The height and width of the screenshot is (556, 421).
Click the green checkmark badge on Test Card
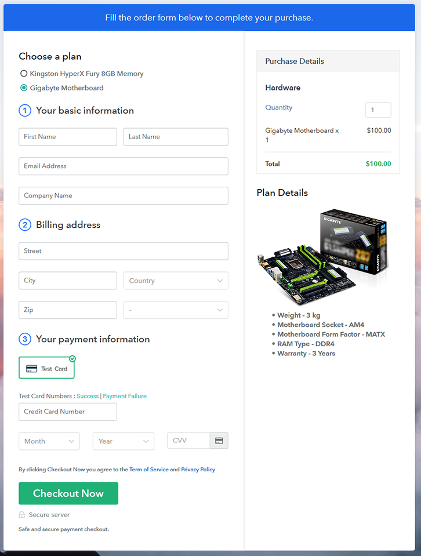click(x=72, y=359)
